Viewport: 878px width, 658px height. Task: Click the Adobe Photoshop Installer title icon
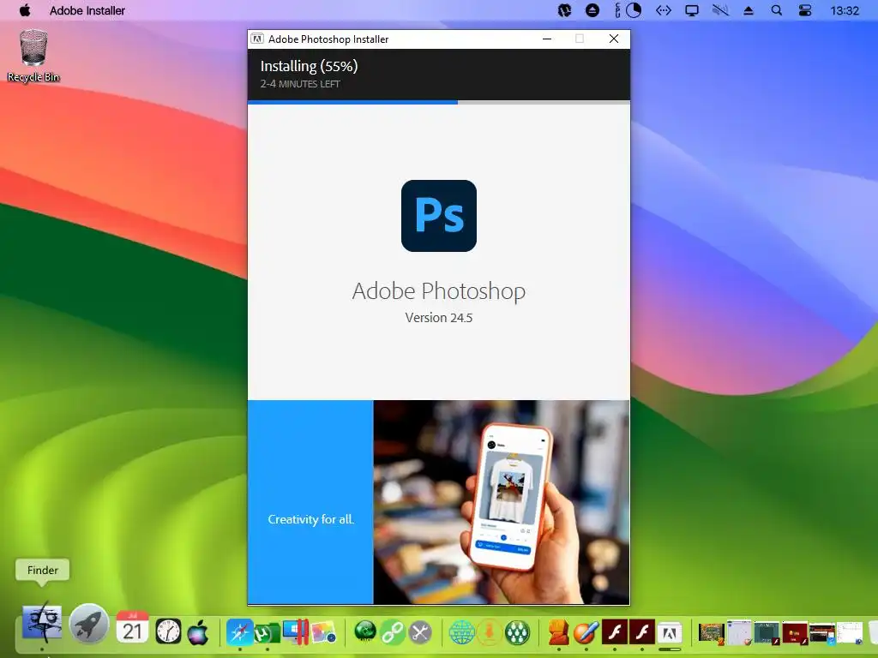257,39
